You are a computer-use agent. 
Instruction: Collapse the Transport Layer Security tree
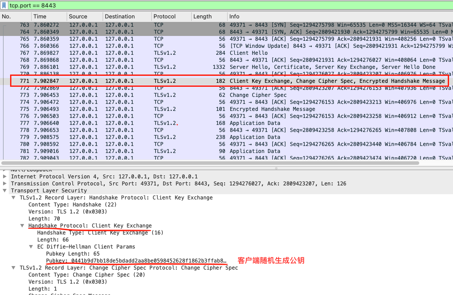pos(4,190)
